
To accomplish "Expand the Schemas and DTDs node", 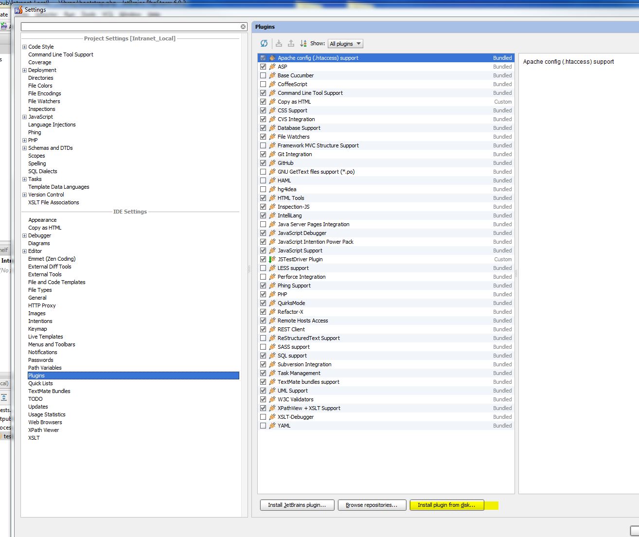I will [24, 148].
